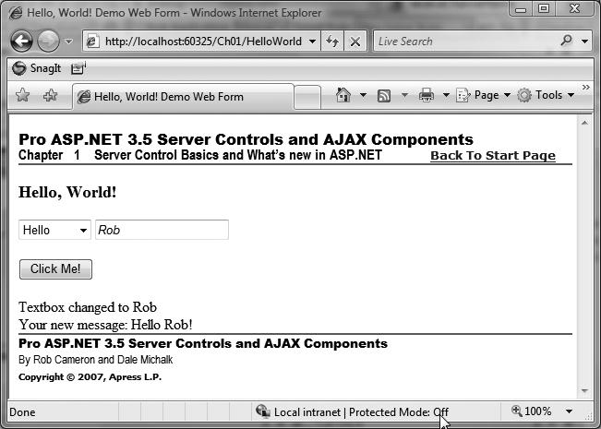Click the name textbox containing Rob
The image size is (601, 429).
[x=162, y=230]
